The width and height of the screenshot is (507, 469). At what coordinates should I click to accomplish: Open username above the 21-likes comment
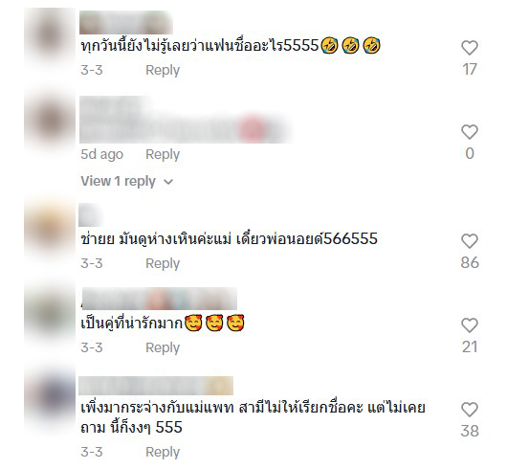[x=159, y=299]
